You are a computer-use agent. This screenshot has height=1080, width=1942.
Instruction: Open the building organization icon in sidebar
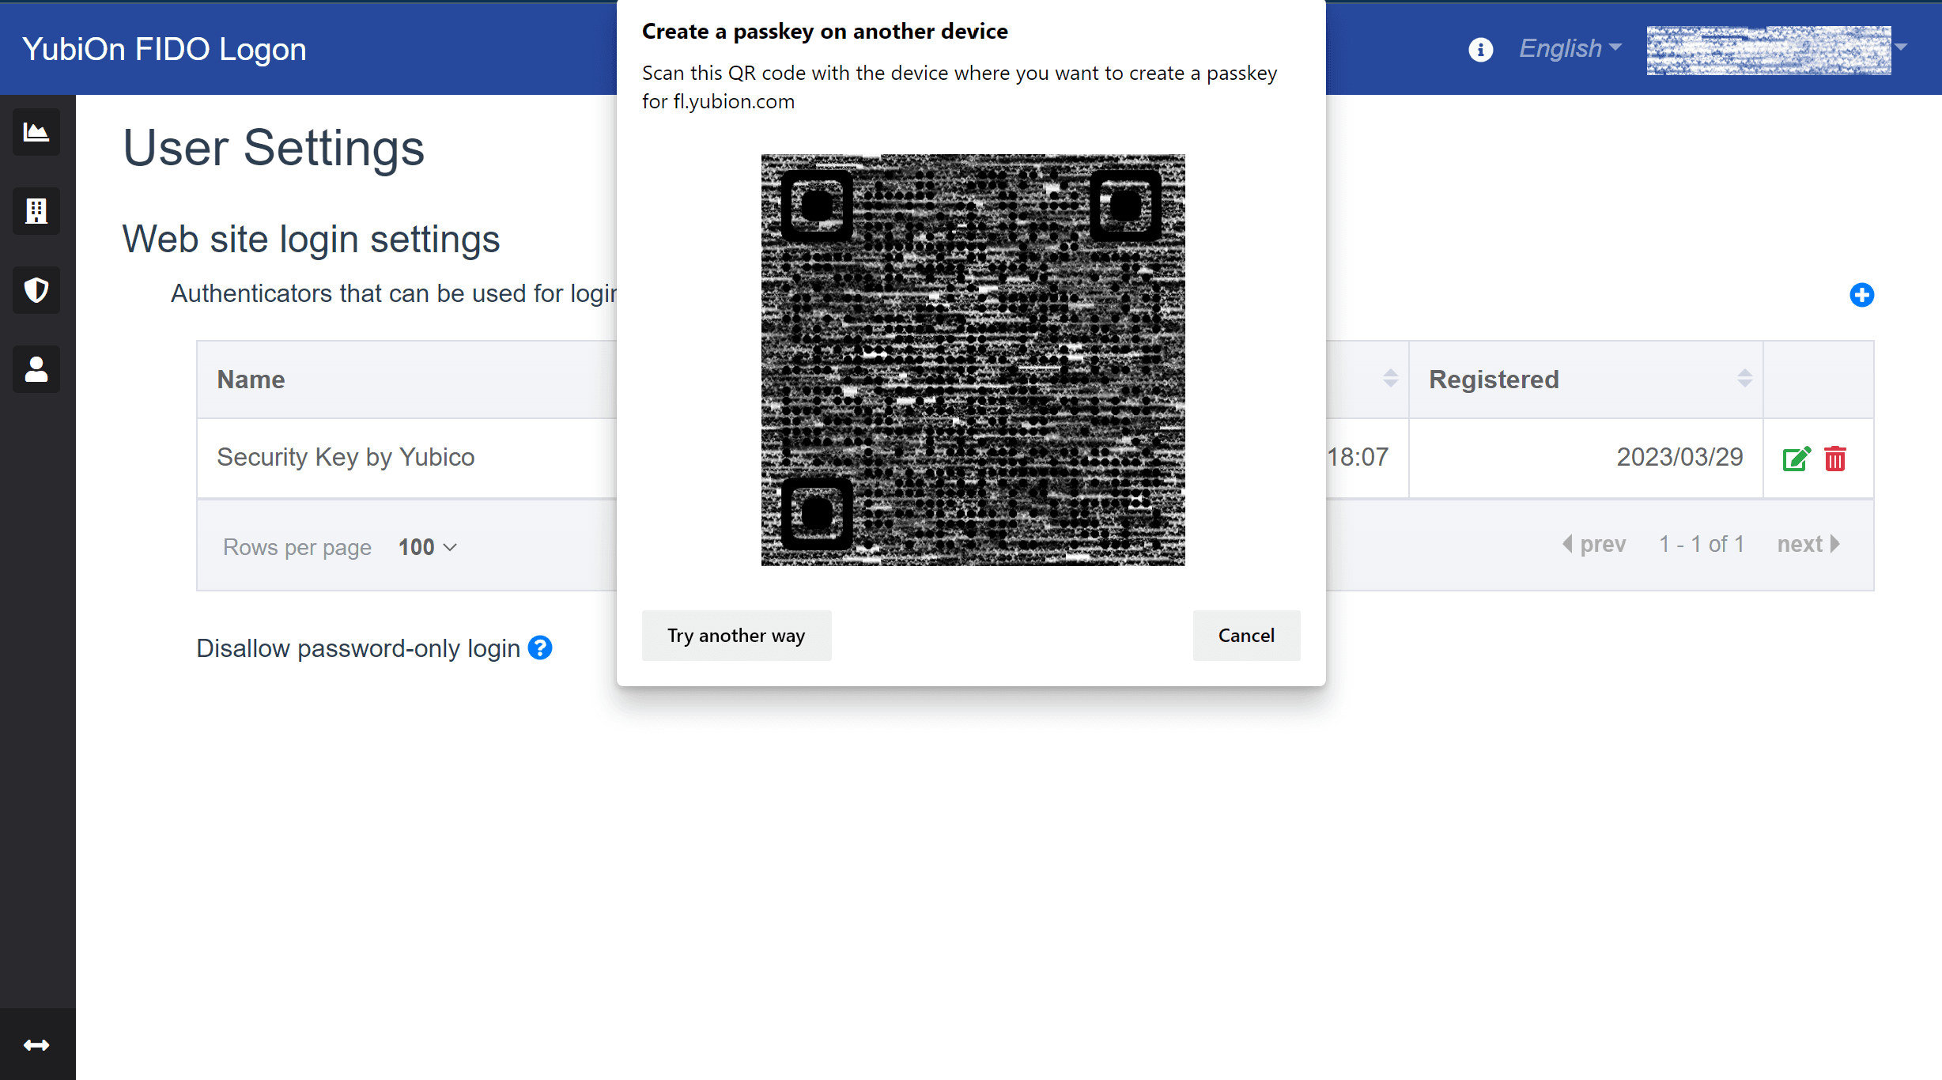(36, 211)
